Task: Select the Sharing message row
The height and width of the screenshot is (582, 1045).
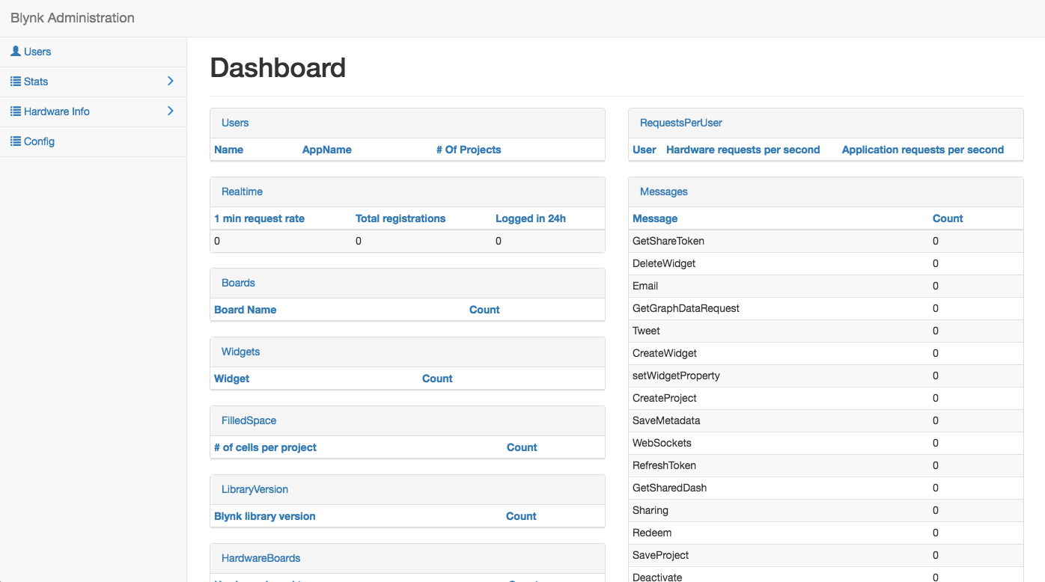Action: click(x=826, y=510)
